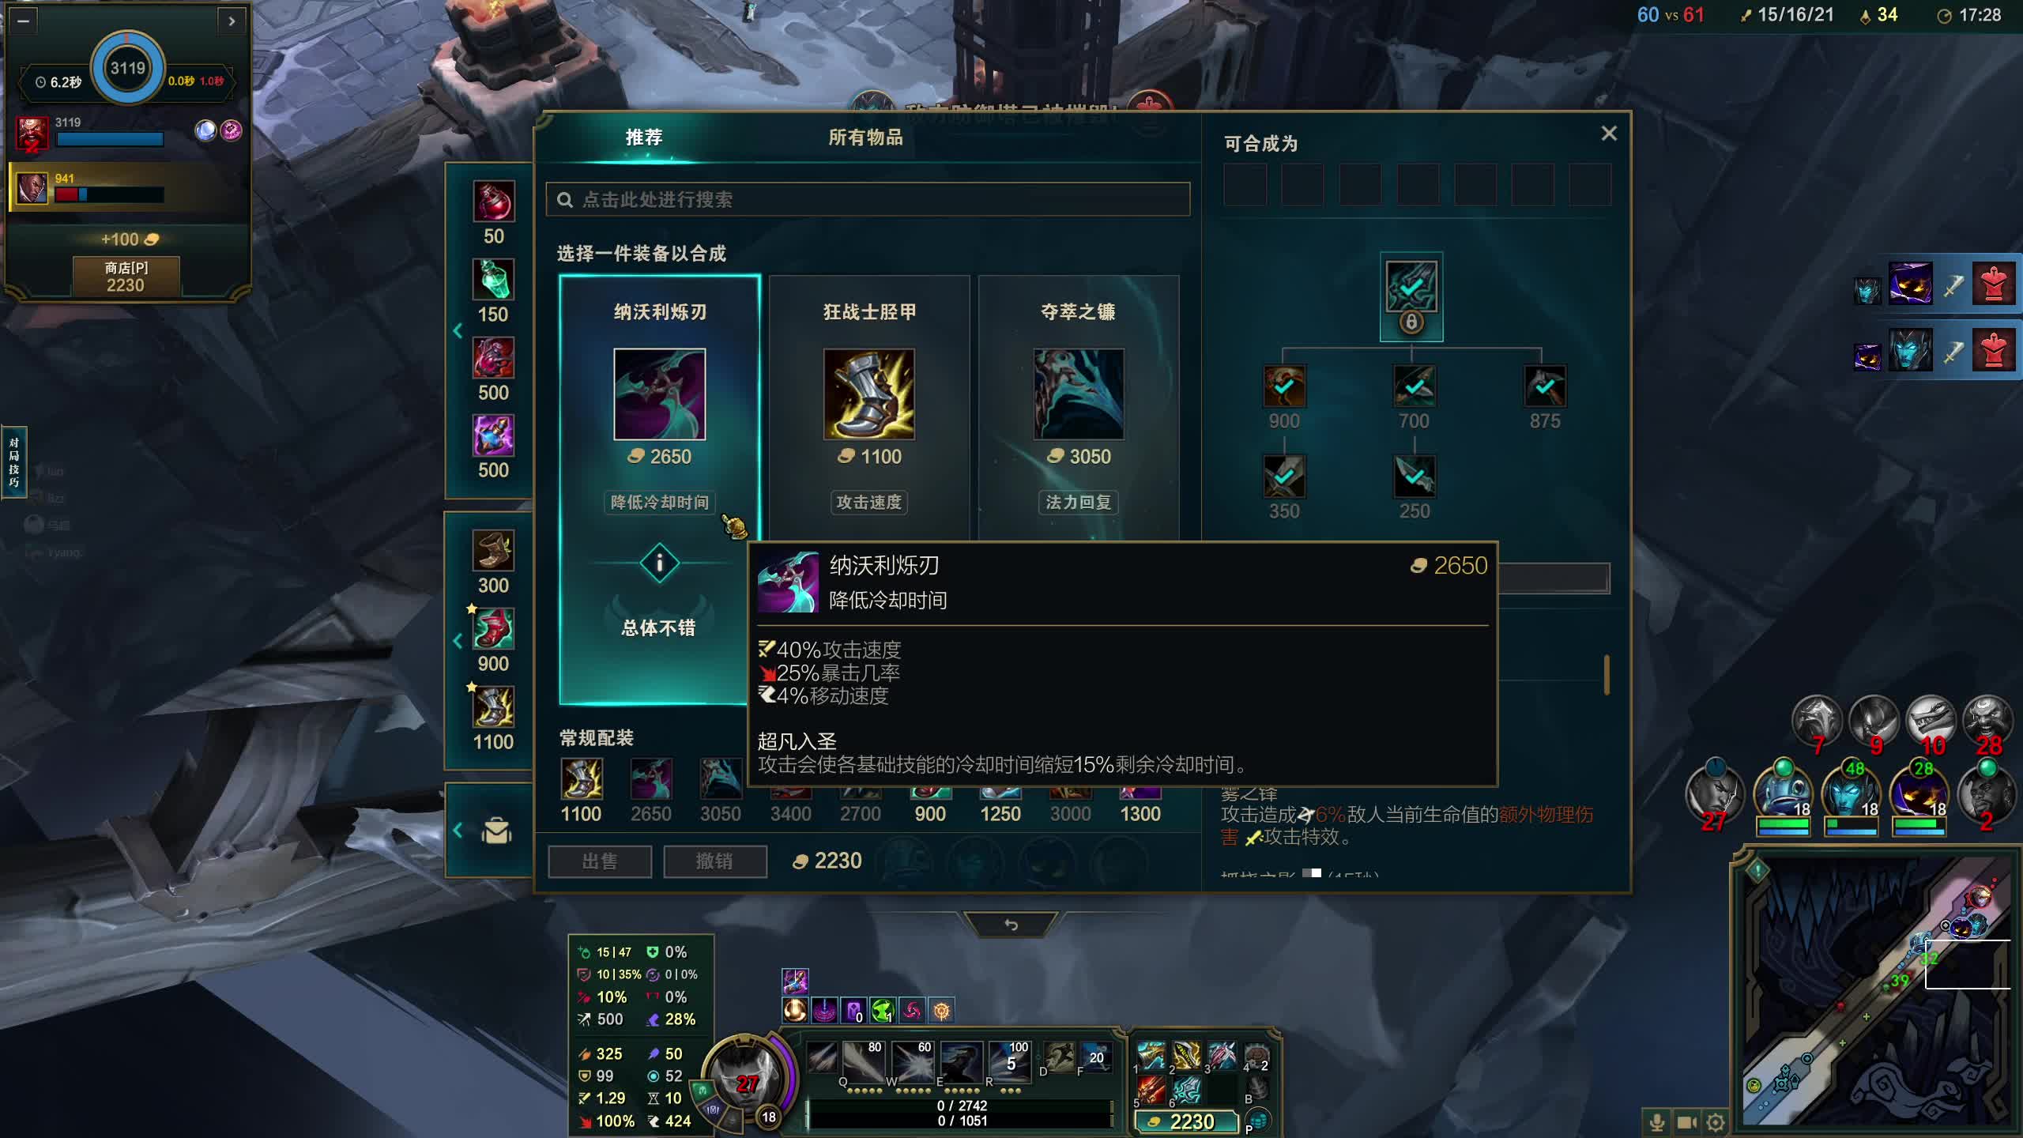Click the item search input field
The image size is (2023, 1138).
868,199
